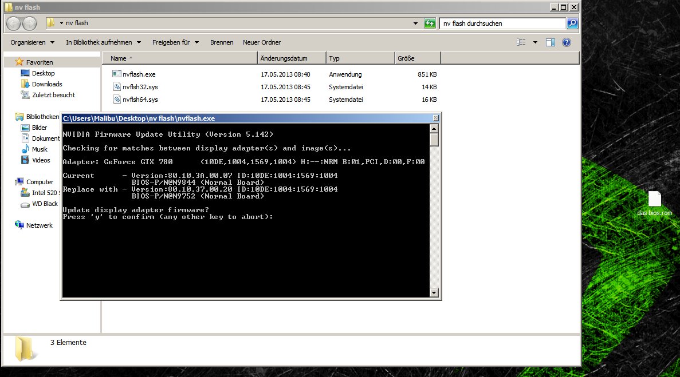Click the Desktop icon in navigation pane
680x377 pixels.
tap(25, 73)
